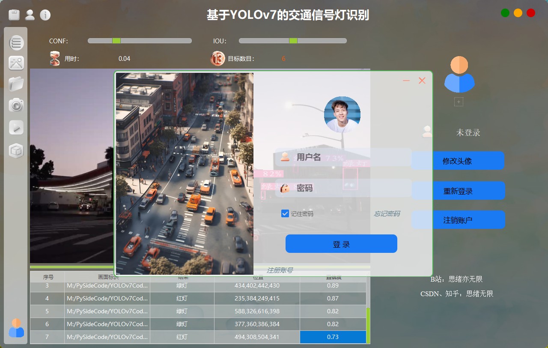The height and width of the screenshot is (348, 548).
Task: Select the 红灯 result in row 4
Action: pos(182,298)
